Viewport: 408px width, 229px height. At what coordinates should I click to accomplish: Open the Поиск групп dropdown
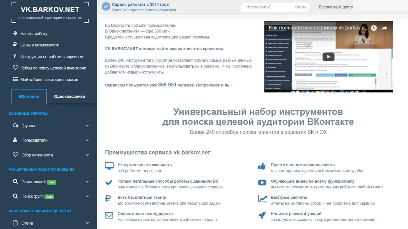coord(87,196)
